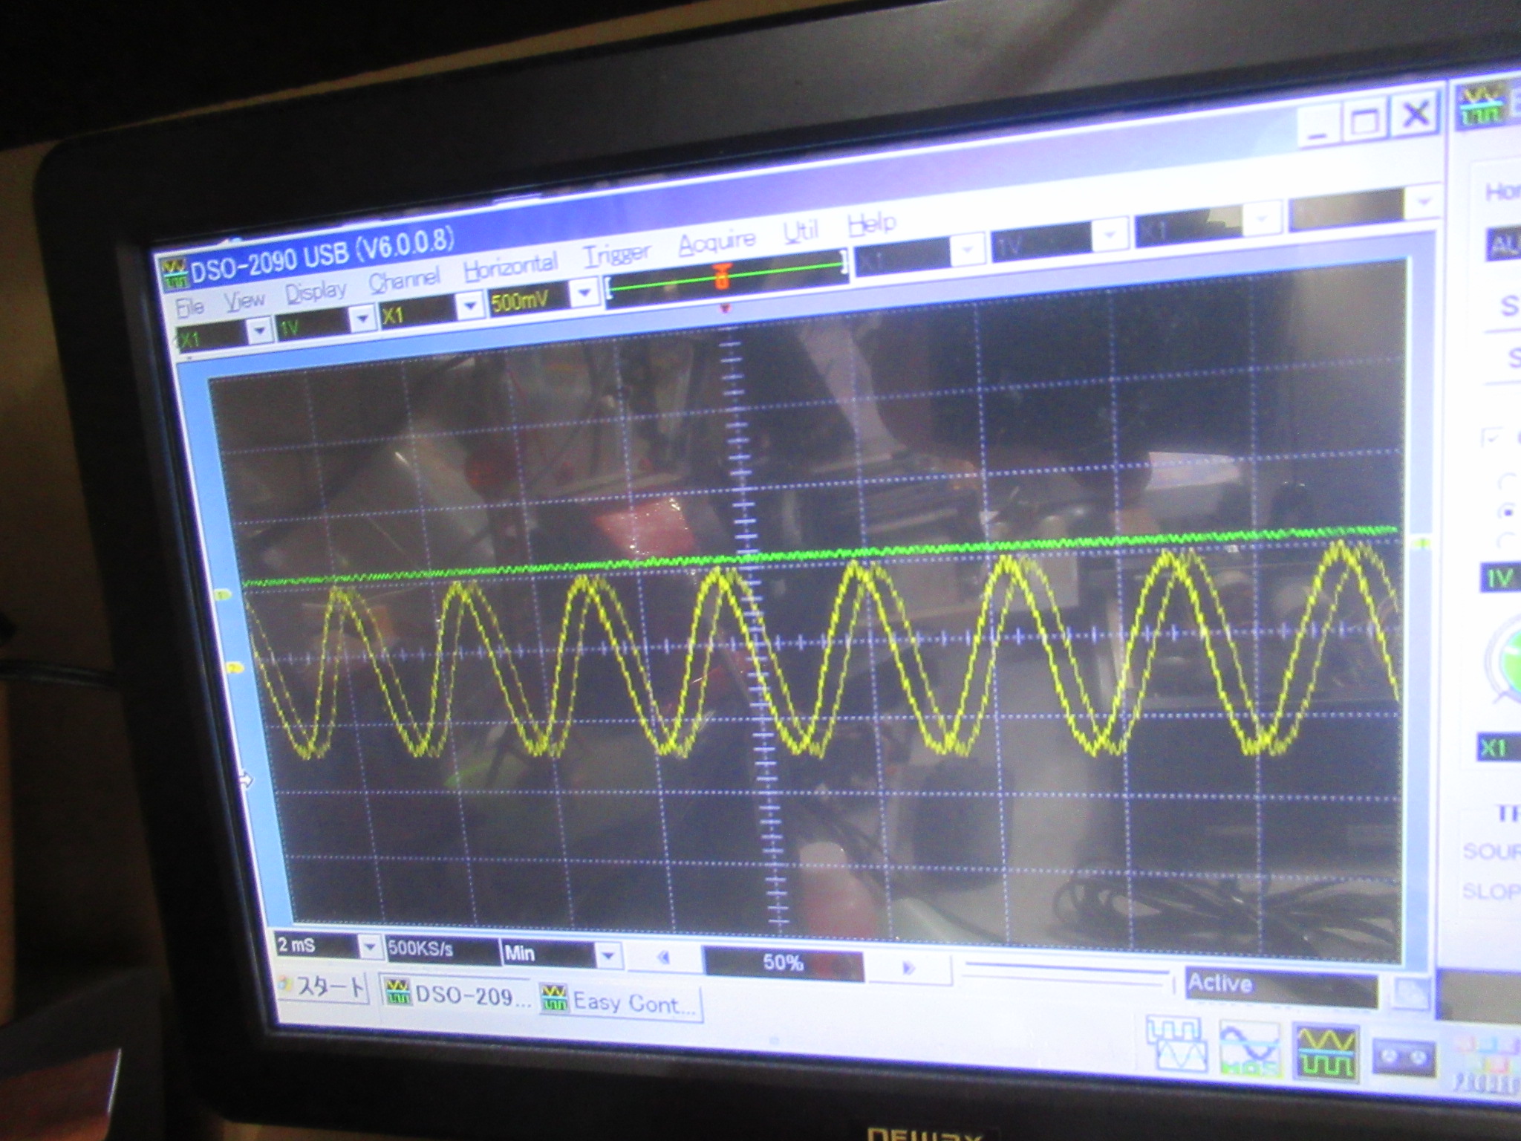Open the Trigger menu
The width and height of the screenshot is (1521, 1141).
click(616, 256)
